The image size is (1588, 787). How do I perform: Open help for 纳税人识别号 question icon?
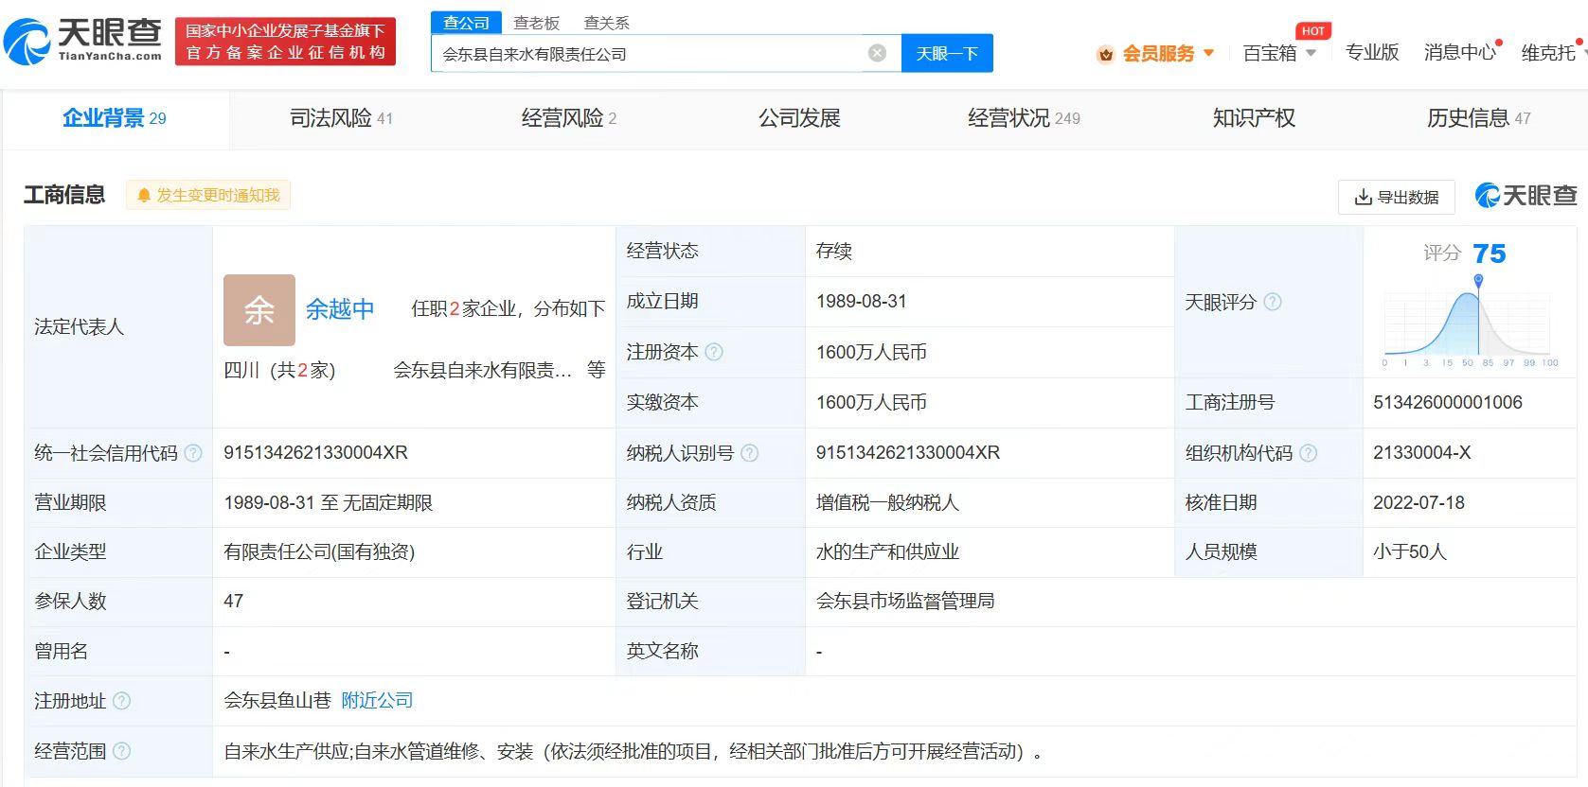point(749,453)
